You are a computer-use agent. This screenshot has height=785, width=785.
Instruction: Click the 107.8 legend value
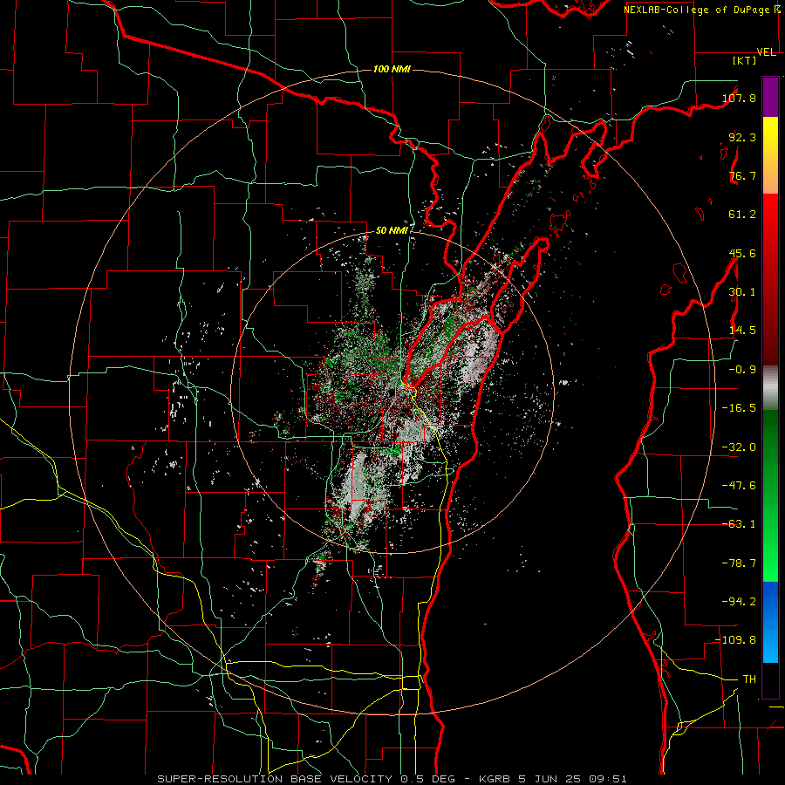click(x=739, y=98)
